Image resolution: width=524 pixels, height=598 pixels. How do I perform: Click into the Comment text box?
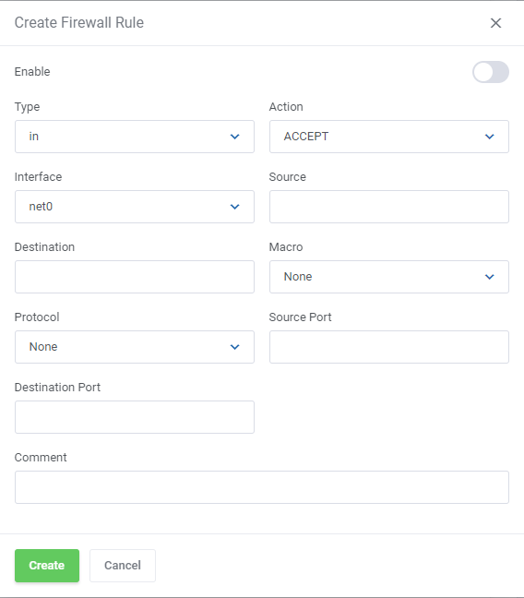tap(262, 487)
